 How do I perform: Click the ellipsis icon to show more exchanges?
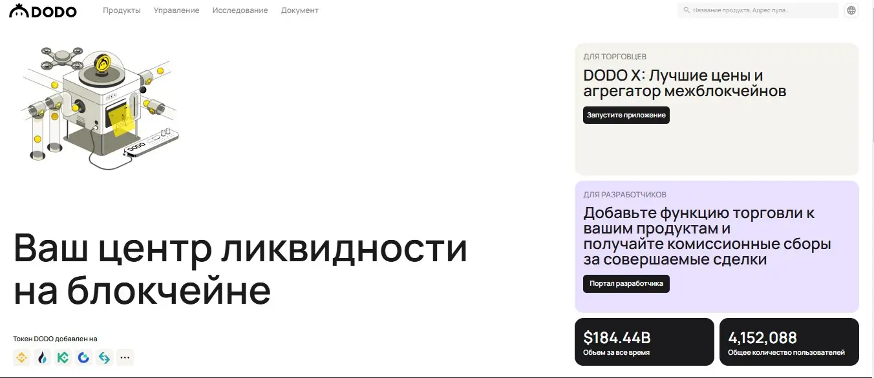(125, 357)
